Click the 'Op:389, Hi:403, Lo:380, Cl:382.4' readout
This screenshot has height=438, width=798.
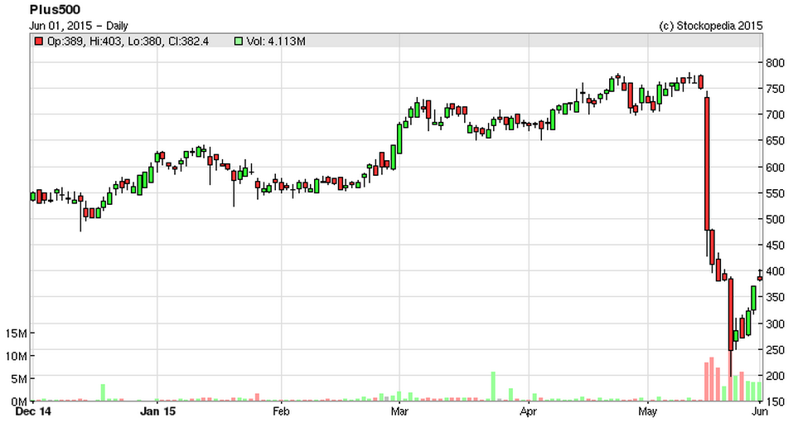click(128, 41)
